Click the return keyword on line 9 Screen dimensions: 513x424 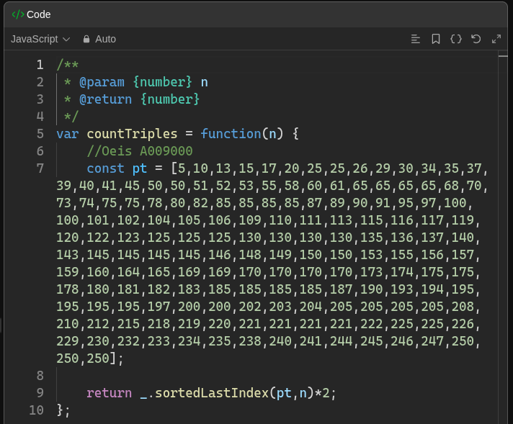[110, 393]
